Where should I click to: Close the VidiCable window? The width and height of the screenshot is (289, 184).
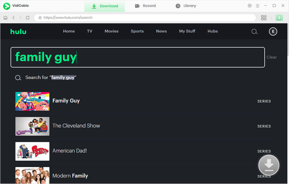coord(283,6)
